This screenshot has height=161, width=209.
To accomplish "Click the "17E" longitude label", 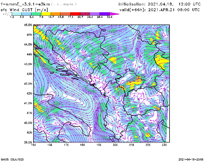I will (x=66, y=145).
